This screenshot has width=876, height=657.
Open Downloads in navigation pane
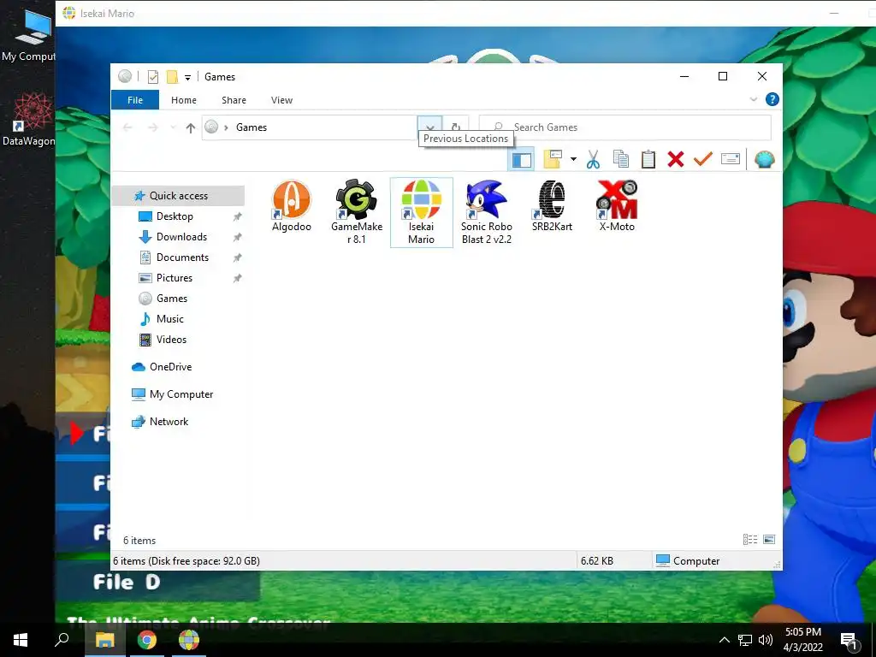click(181, 237)
